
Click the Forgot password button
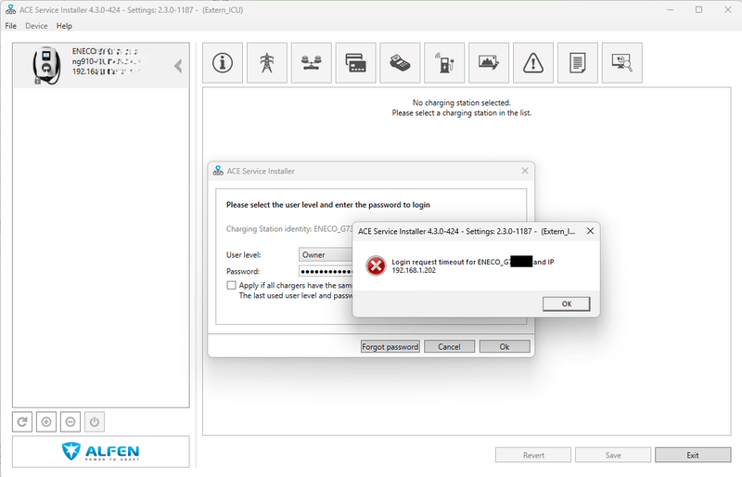pyautogui.click(x=390, y=347)
